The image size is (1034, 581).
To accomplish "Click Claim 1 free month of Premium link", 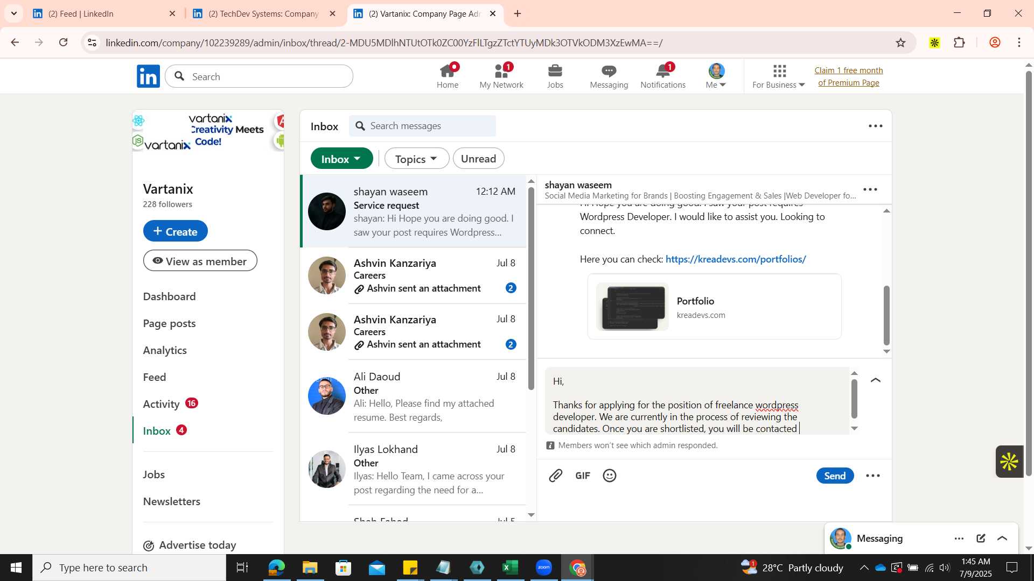I will coord(848,76).
